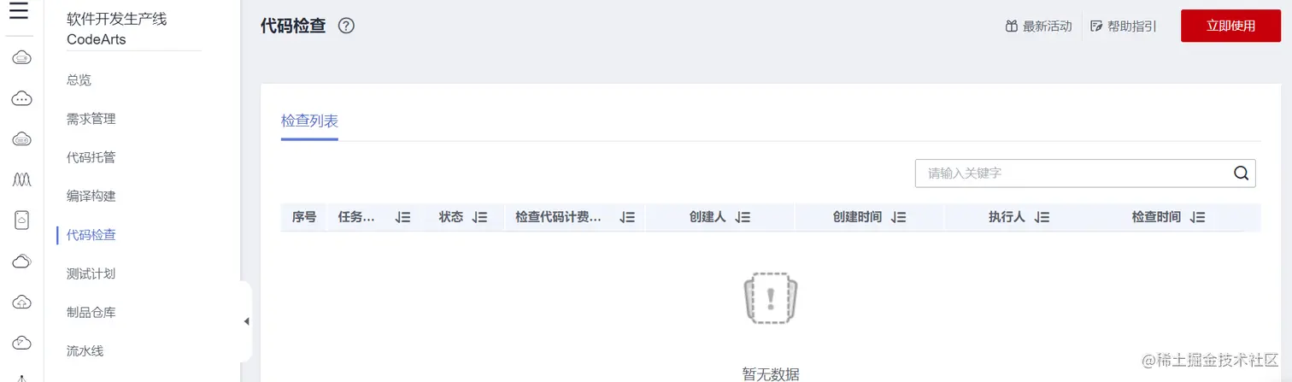Image resolution: width=1292 pixels, height=382 pixels.
Task: Sort the 执行人 column
Action: (1042, 218)
